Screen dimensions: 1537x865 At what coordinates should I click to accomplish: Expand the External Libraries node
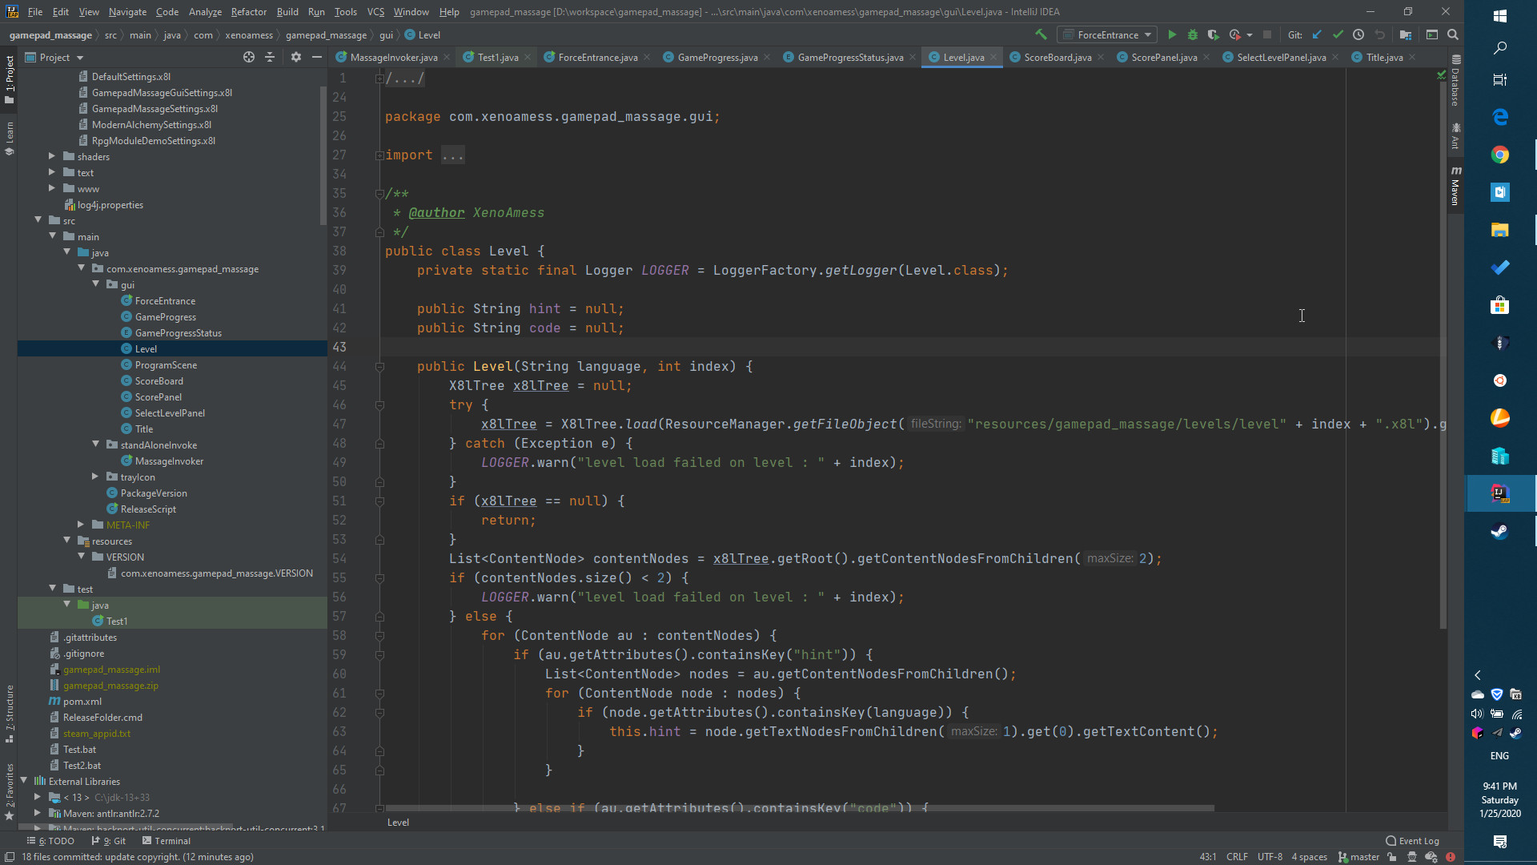pos(24,781)
